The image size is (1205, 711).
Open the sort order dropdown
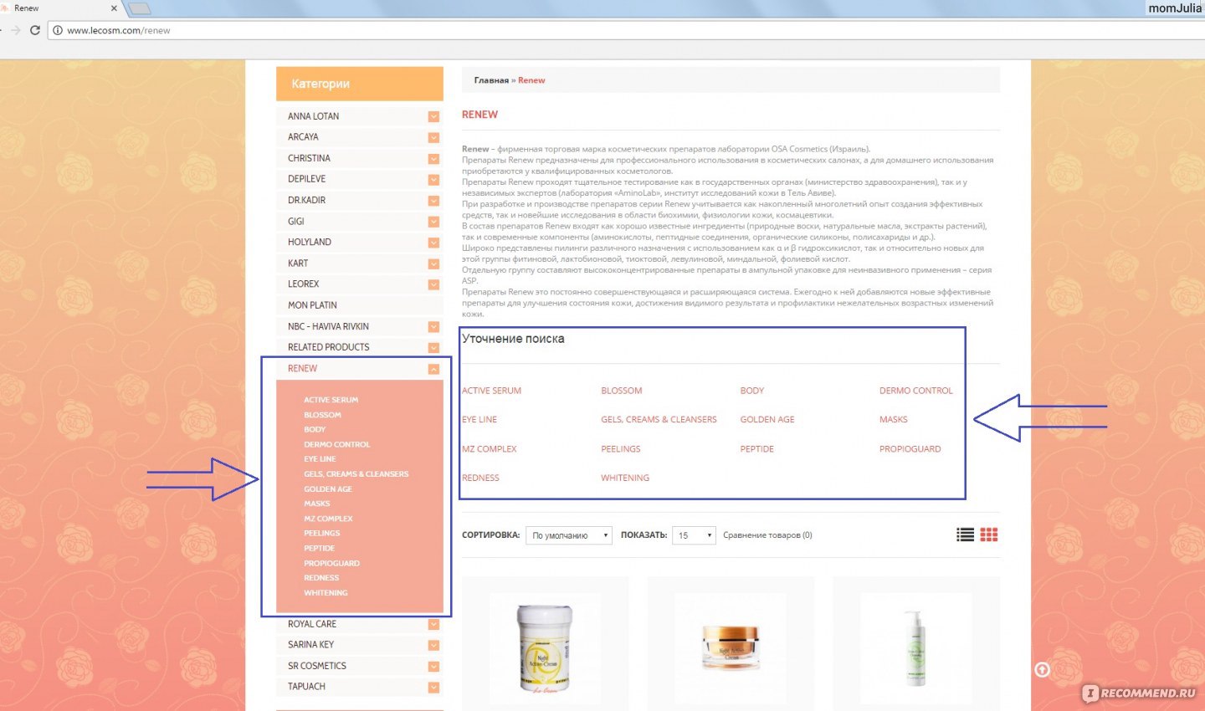pos(569,535)
